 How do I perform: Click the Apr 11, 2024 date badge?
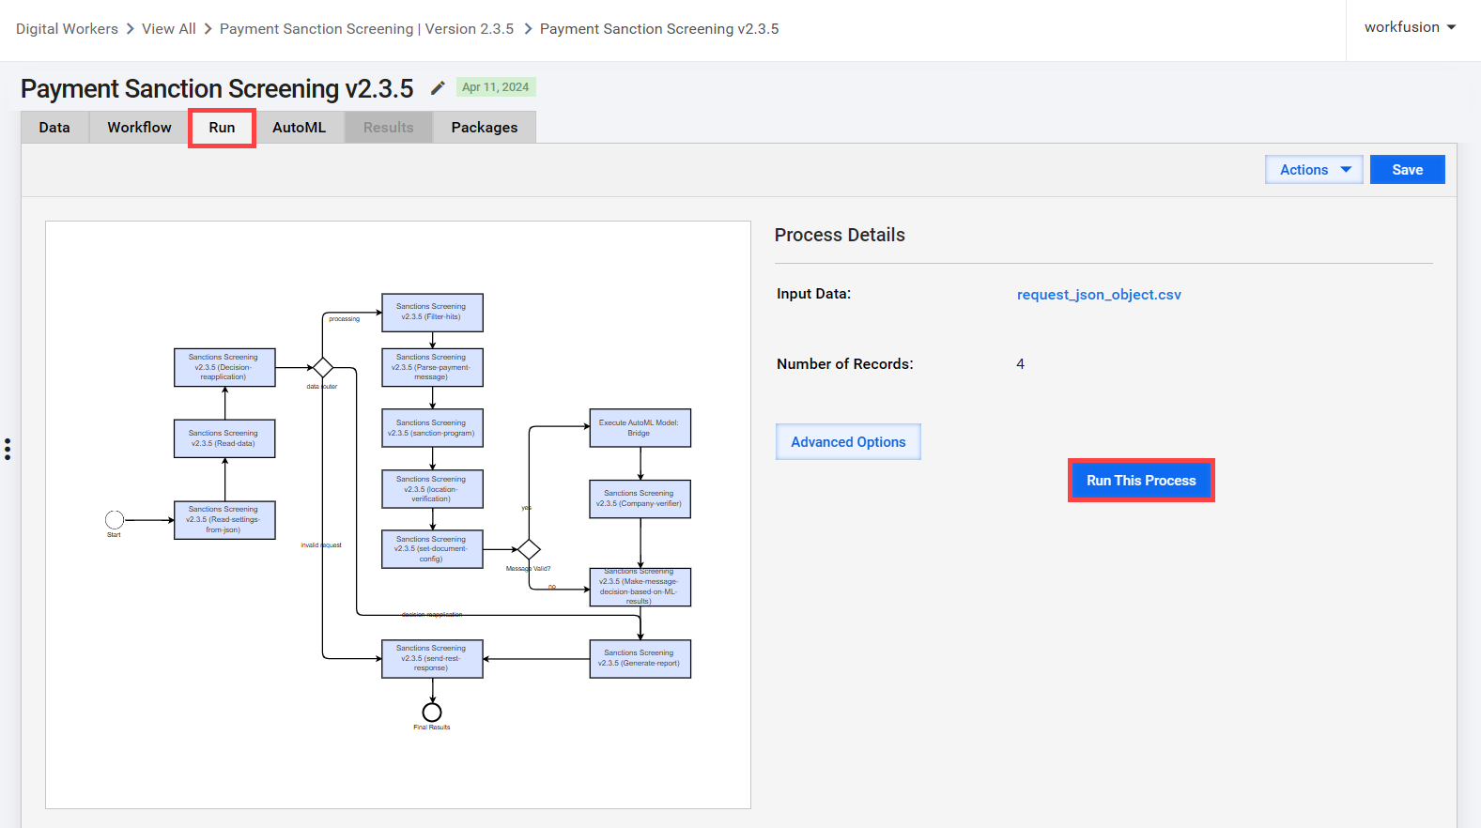496,87
